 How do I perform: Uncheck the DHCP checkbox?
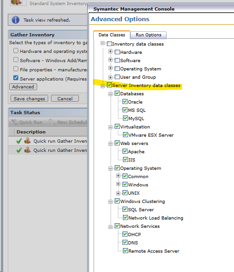point(125,234)
